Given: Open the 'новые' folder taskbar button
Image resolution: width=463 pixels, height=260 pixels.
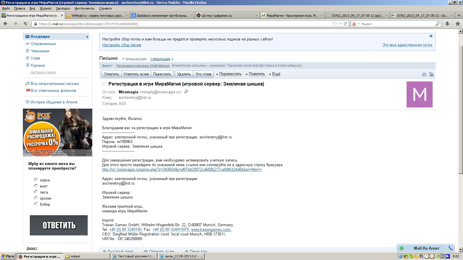Looking at the screenshot, I should [x=87, y=256].
